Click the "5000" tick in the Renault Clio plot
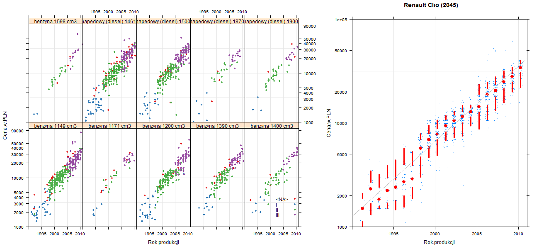Screen dimensions: 539x249 point(342,154)
